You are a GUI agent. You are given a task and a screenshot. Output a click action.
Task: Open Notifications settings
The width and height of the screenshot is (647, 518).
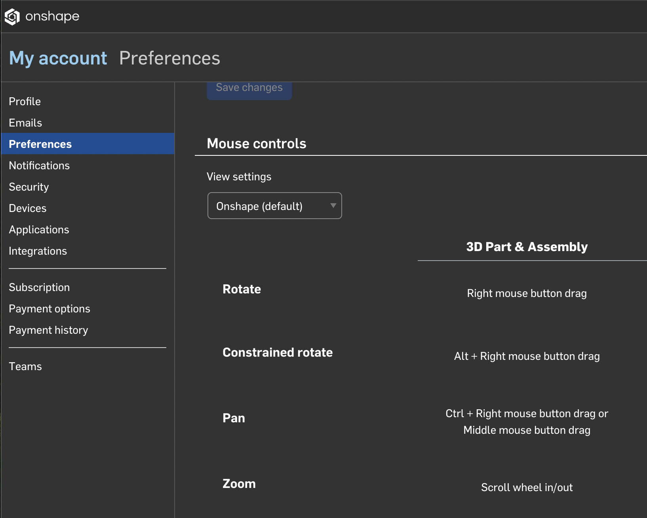pyautogui.click(x=39, y=166)
